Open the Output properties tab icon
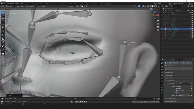Viewport: 194px width, 109px height. [162, 69]
